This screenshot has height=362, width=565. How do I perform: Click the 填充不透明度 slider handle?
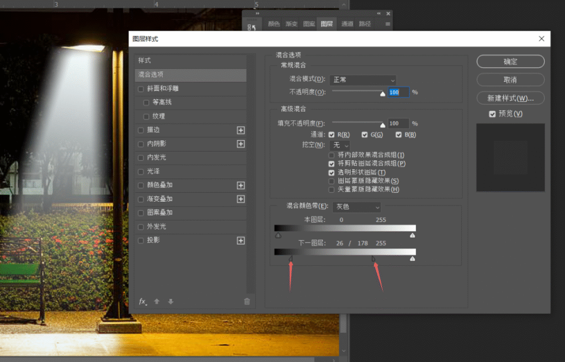383,125
